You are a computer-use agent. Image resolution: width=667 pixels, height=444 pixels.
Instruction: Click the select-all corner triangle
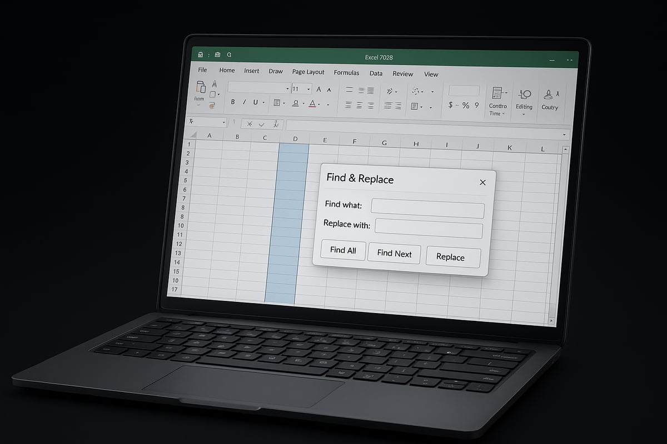tap(193, 135)
